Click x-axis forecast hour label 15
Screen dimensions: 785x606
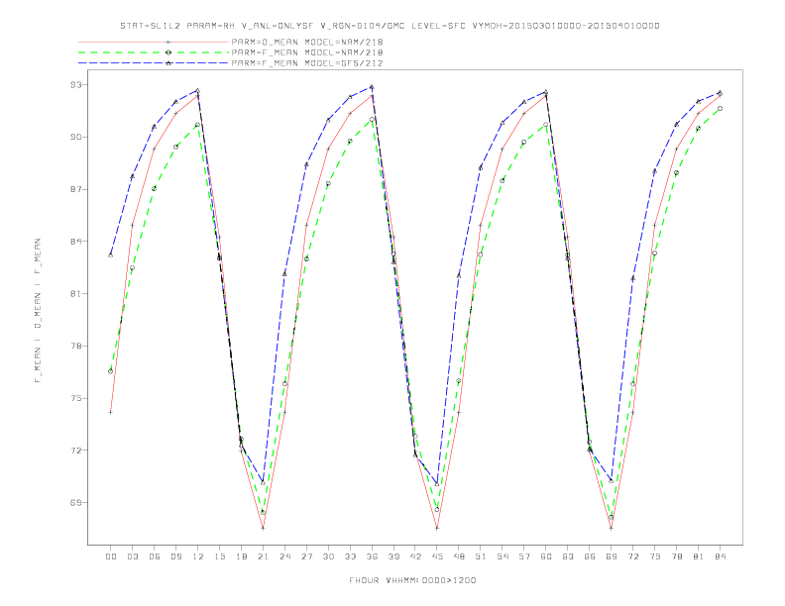click(x=220, y=556)
